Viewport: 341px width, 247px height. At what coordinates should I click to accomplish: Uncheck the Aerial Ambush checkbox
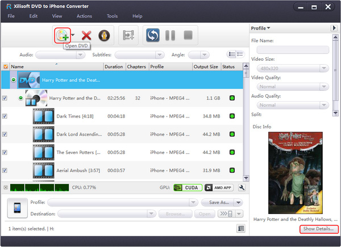click(x=5, y=170)
